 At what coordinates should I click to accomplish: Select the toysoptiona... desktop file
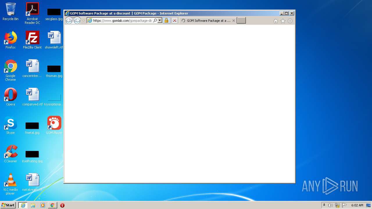[54, 100]
